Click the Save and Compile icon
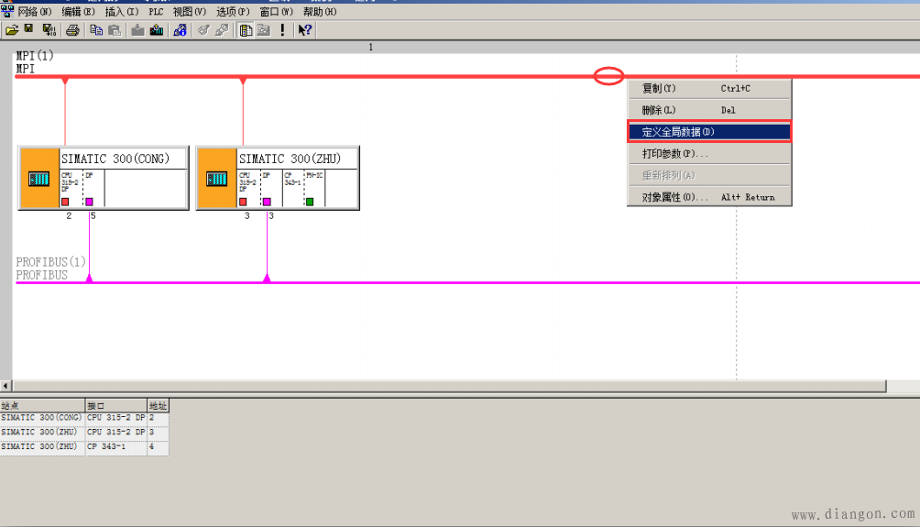Screen dimensions: 920x527 [49, 30]
